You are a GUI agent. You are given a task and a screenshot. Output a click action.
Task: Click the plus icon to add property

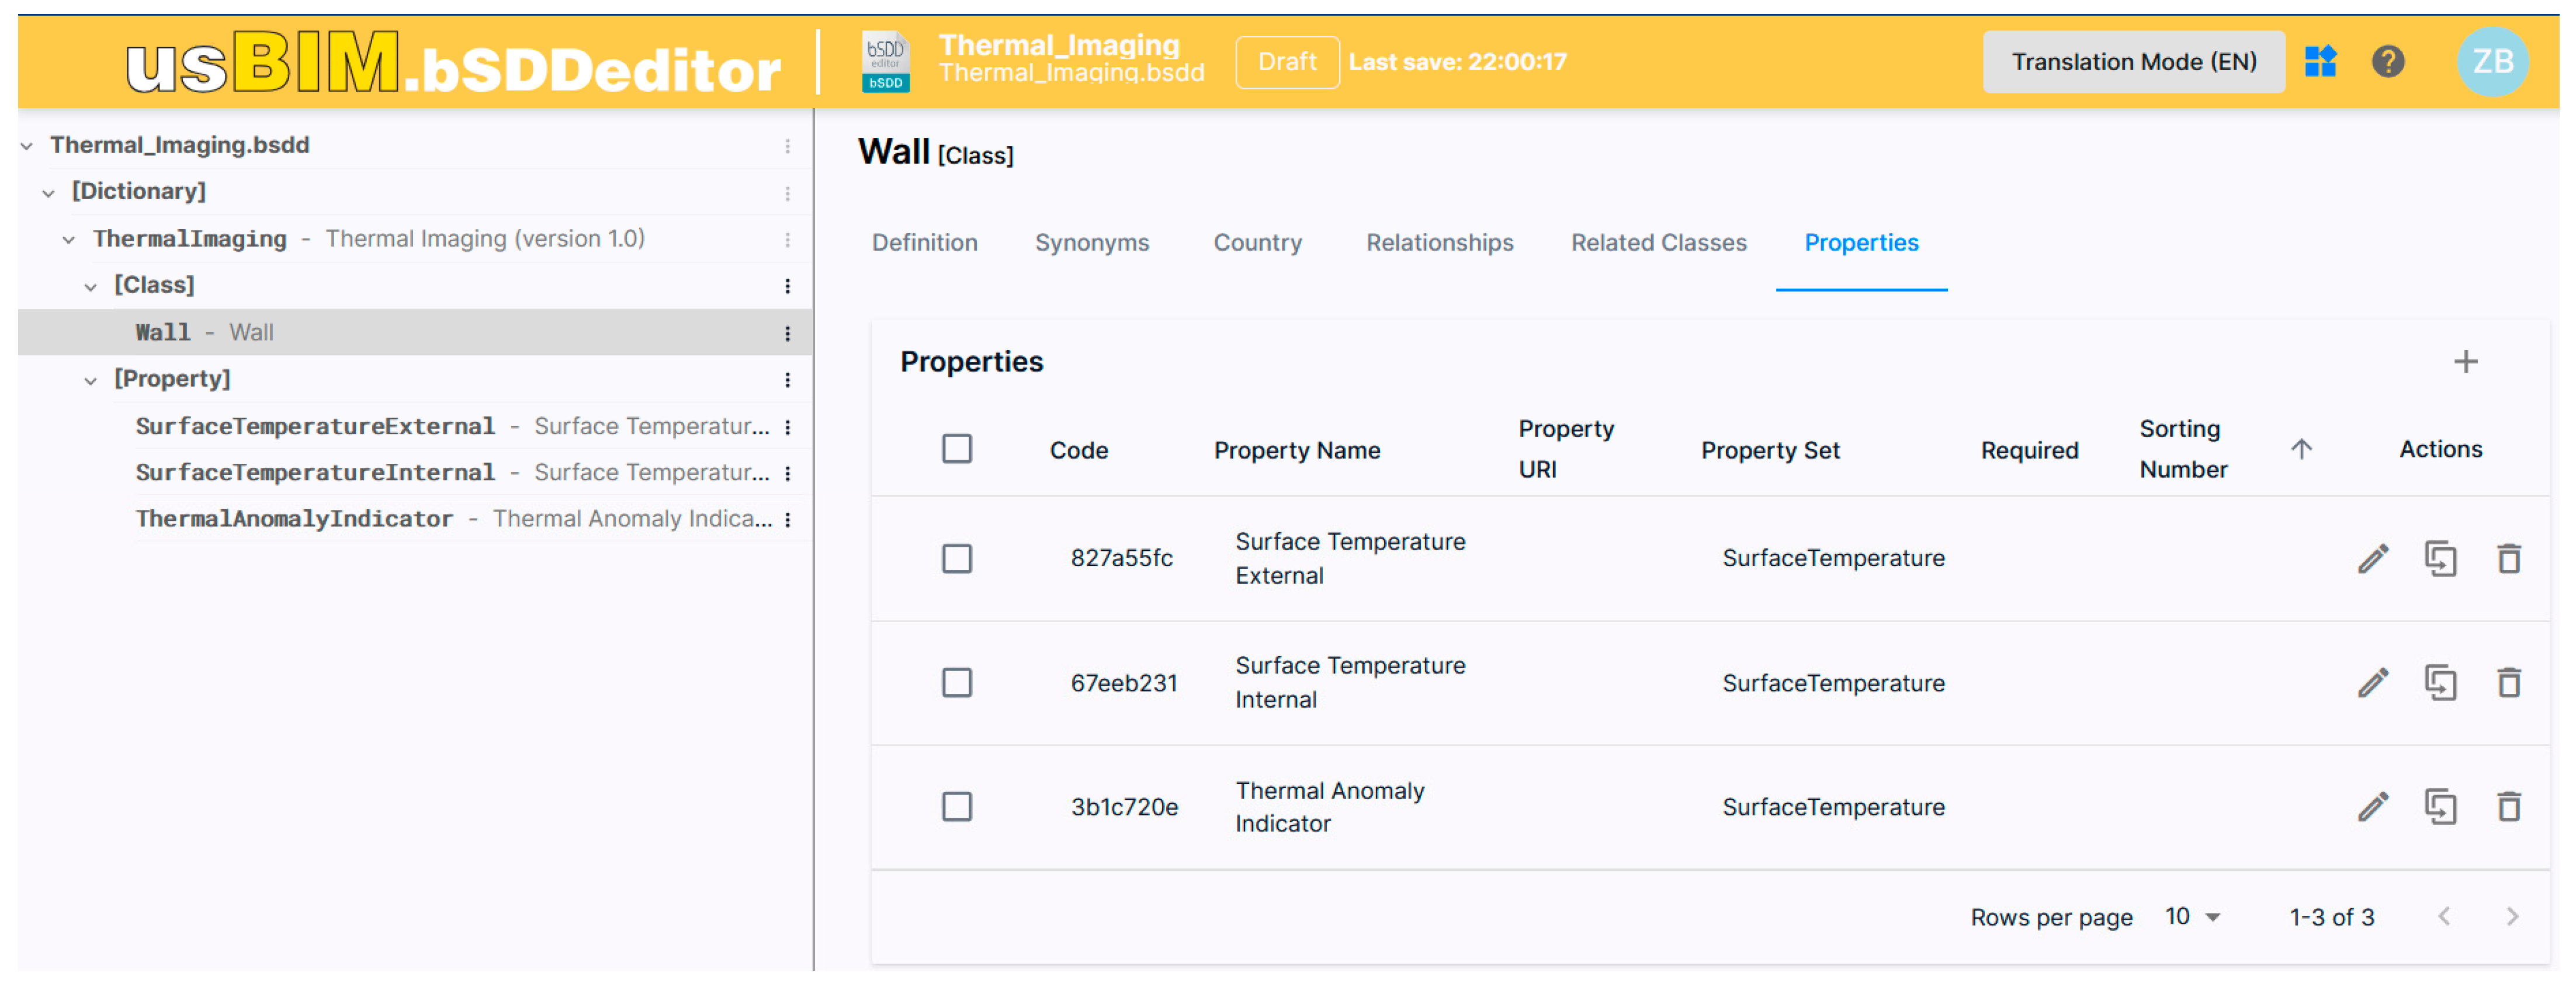click(x=2465, y=362)
